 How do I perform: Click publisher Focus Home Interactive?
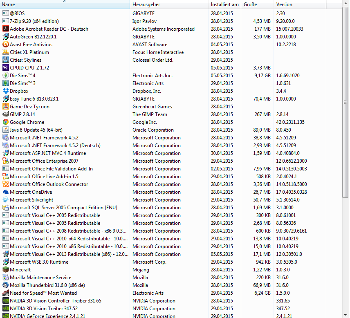[x=158, y=52]
